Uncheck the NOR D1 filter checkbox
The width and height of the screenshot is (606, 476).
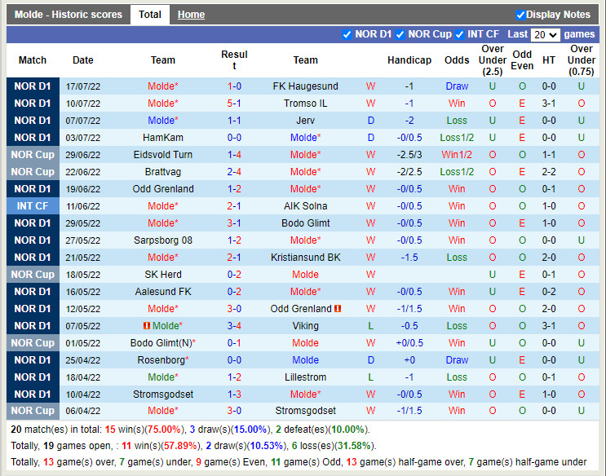(x=347, y=34)
